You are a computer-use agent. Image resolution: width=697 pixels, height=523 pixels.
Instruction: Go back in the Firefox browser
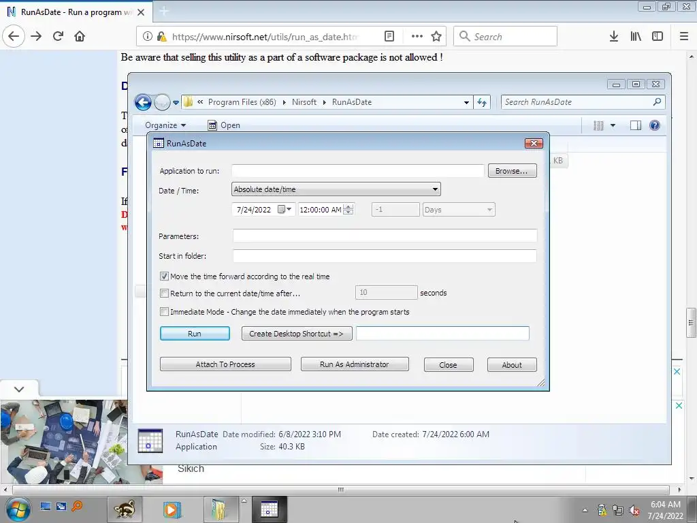click(x=14, y=37)
